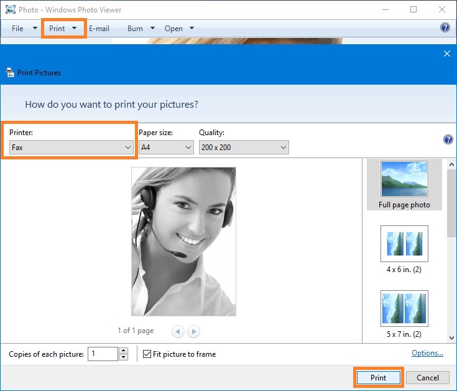Open the help icon in Photo Viewer toolbar
Screen dimensions: 457x391
445,28
